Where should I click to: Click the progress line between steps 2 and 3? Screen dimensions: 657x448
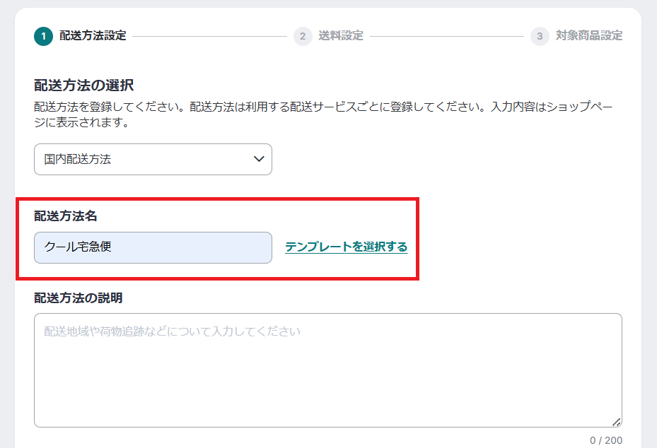point(446,36)
